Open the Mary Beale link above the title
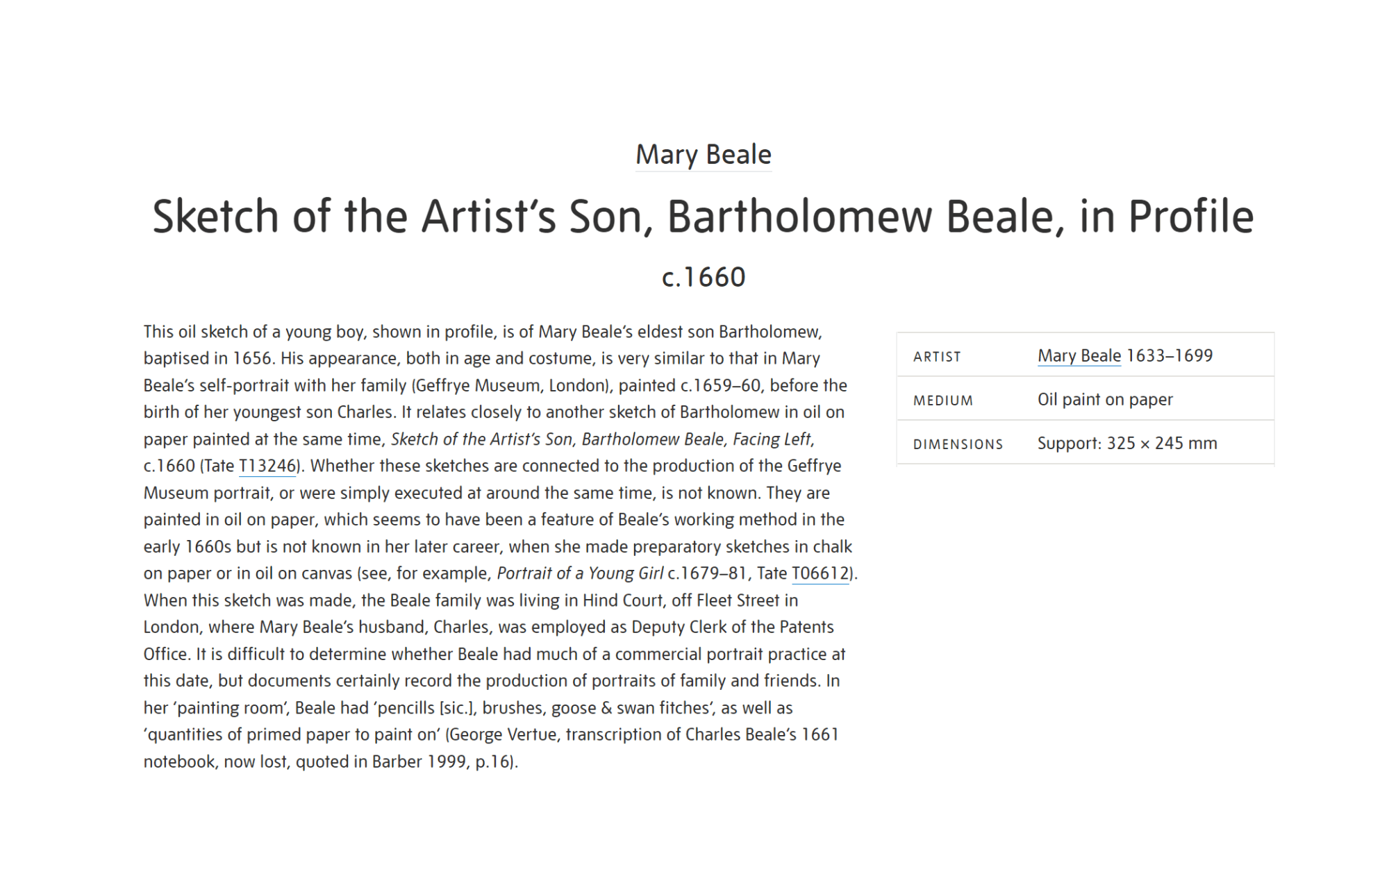Screen dimensions: 1389x885 click(x=703, y=154)
